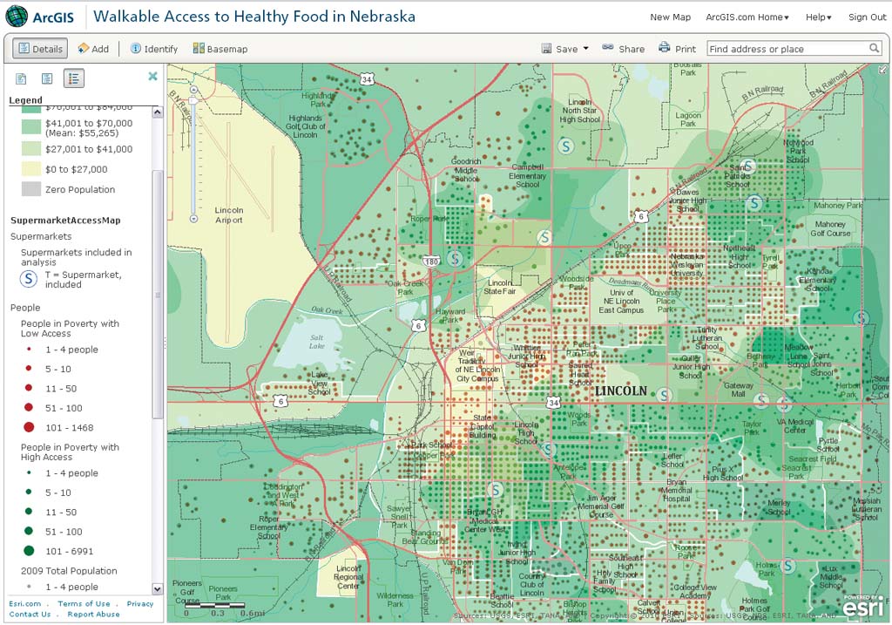Open New Map link
This screenshot has height=625, width=892.
670,17
